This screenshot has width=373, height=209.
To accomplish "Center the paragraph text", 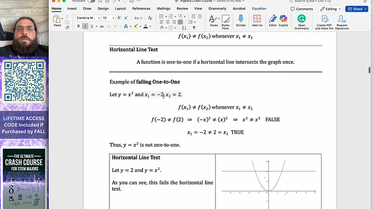I will (168, 22).
